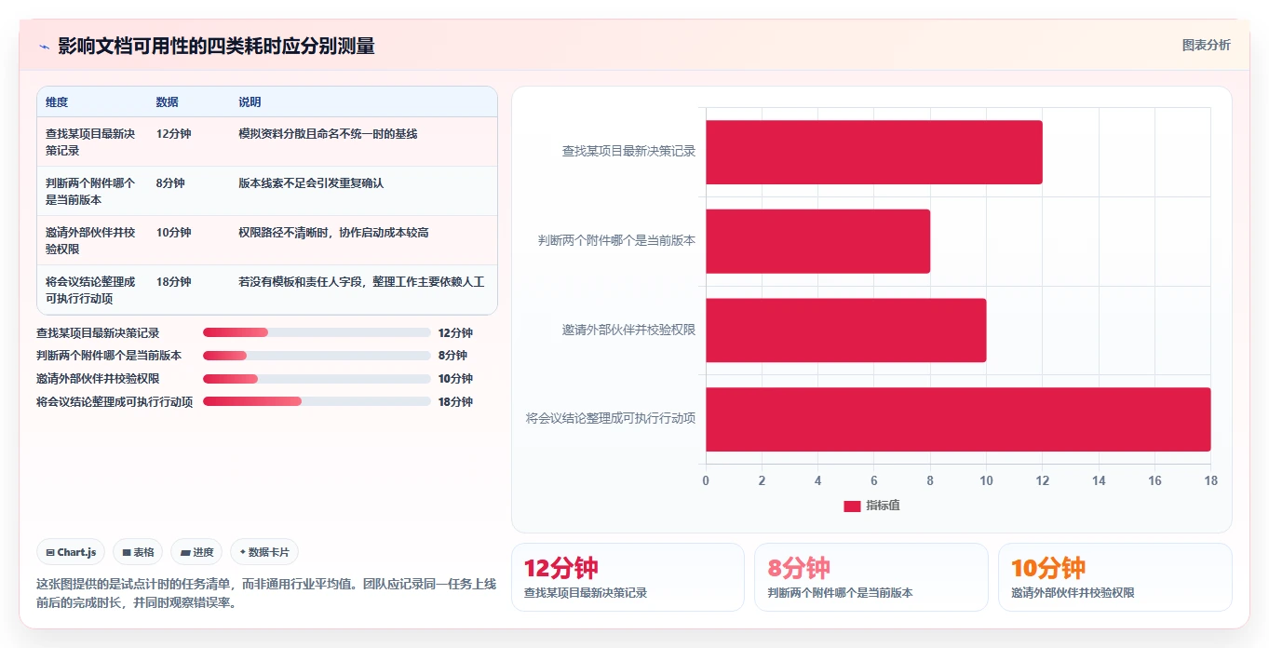1269x648 pixels.
Task: Click the 进度 tag chip
Action: [x=196, y=552]
